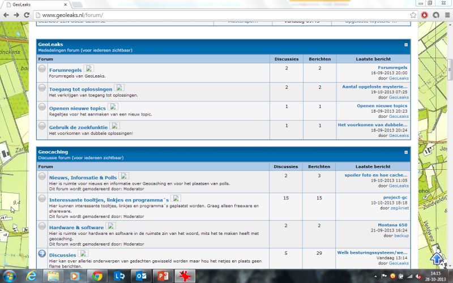
Task: Open the Chrome menu hamburger icon
Action: pos(447,15)
